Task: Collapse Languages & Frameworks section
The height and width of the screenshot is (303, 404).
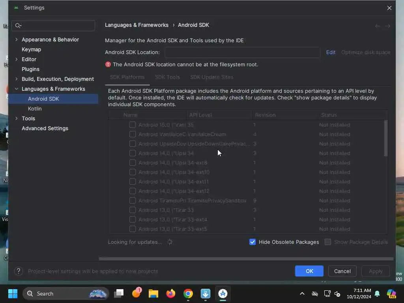Action: pyautogui.click(x=17, y=89)
